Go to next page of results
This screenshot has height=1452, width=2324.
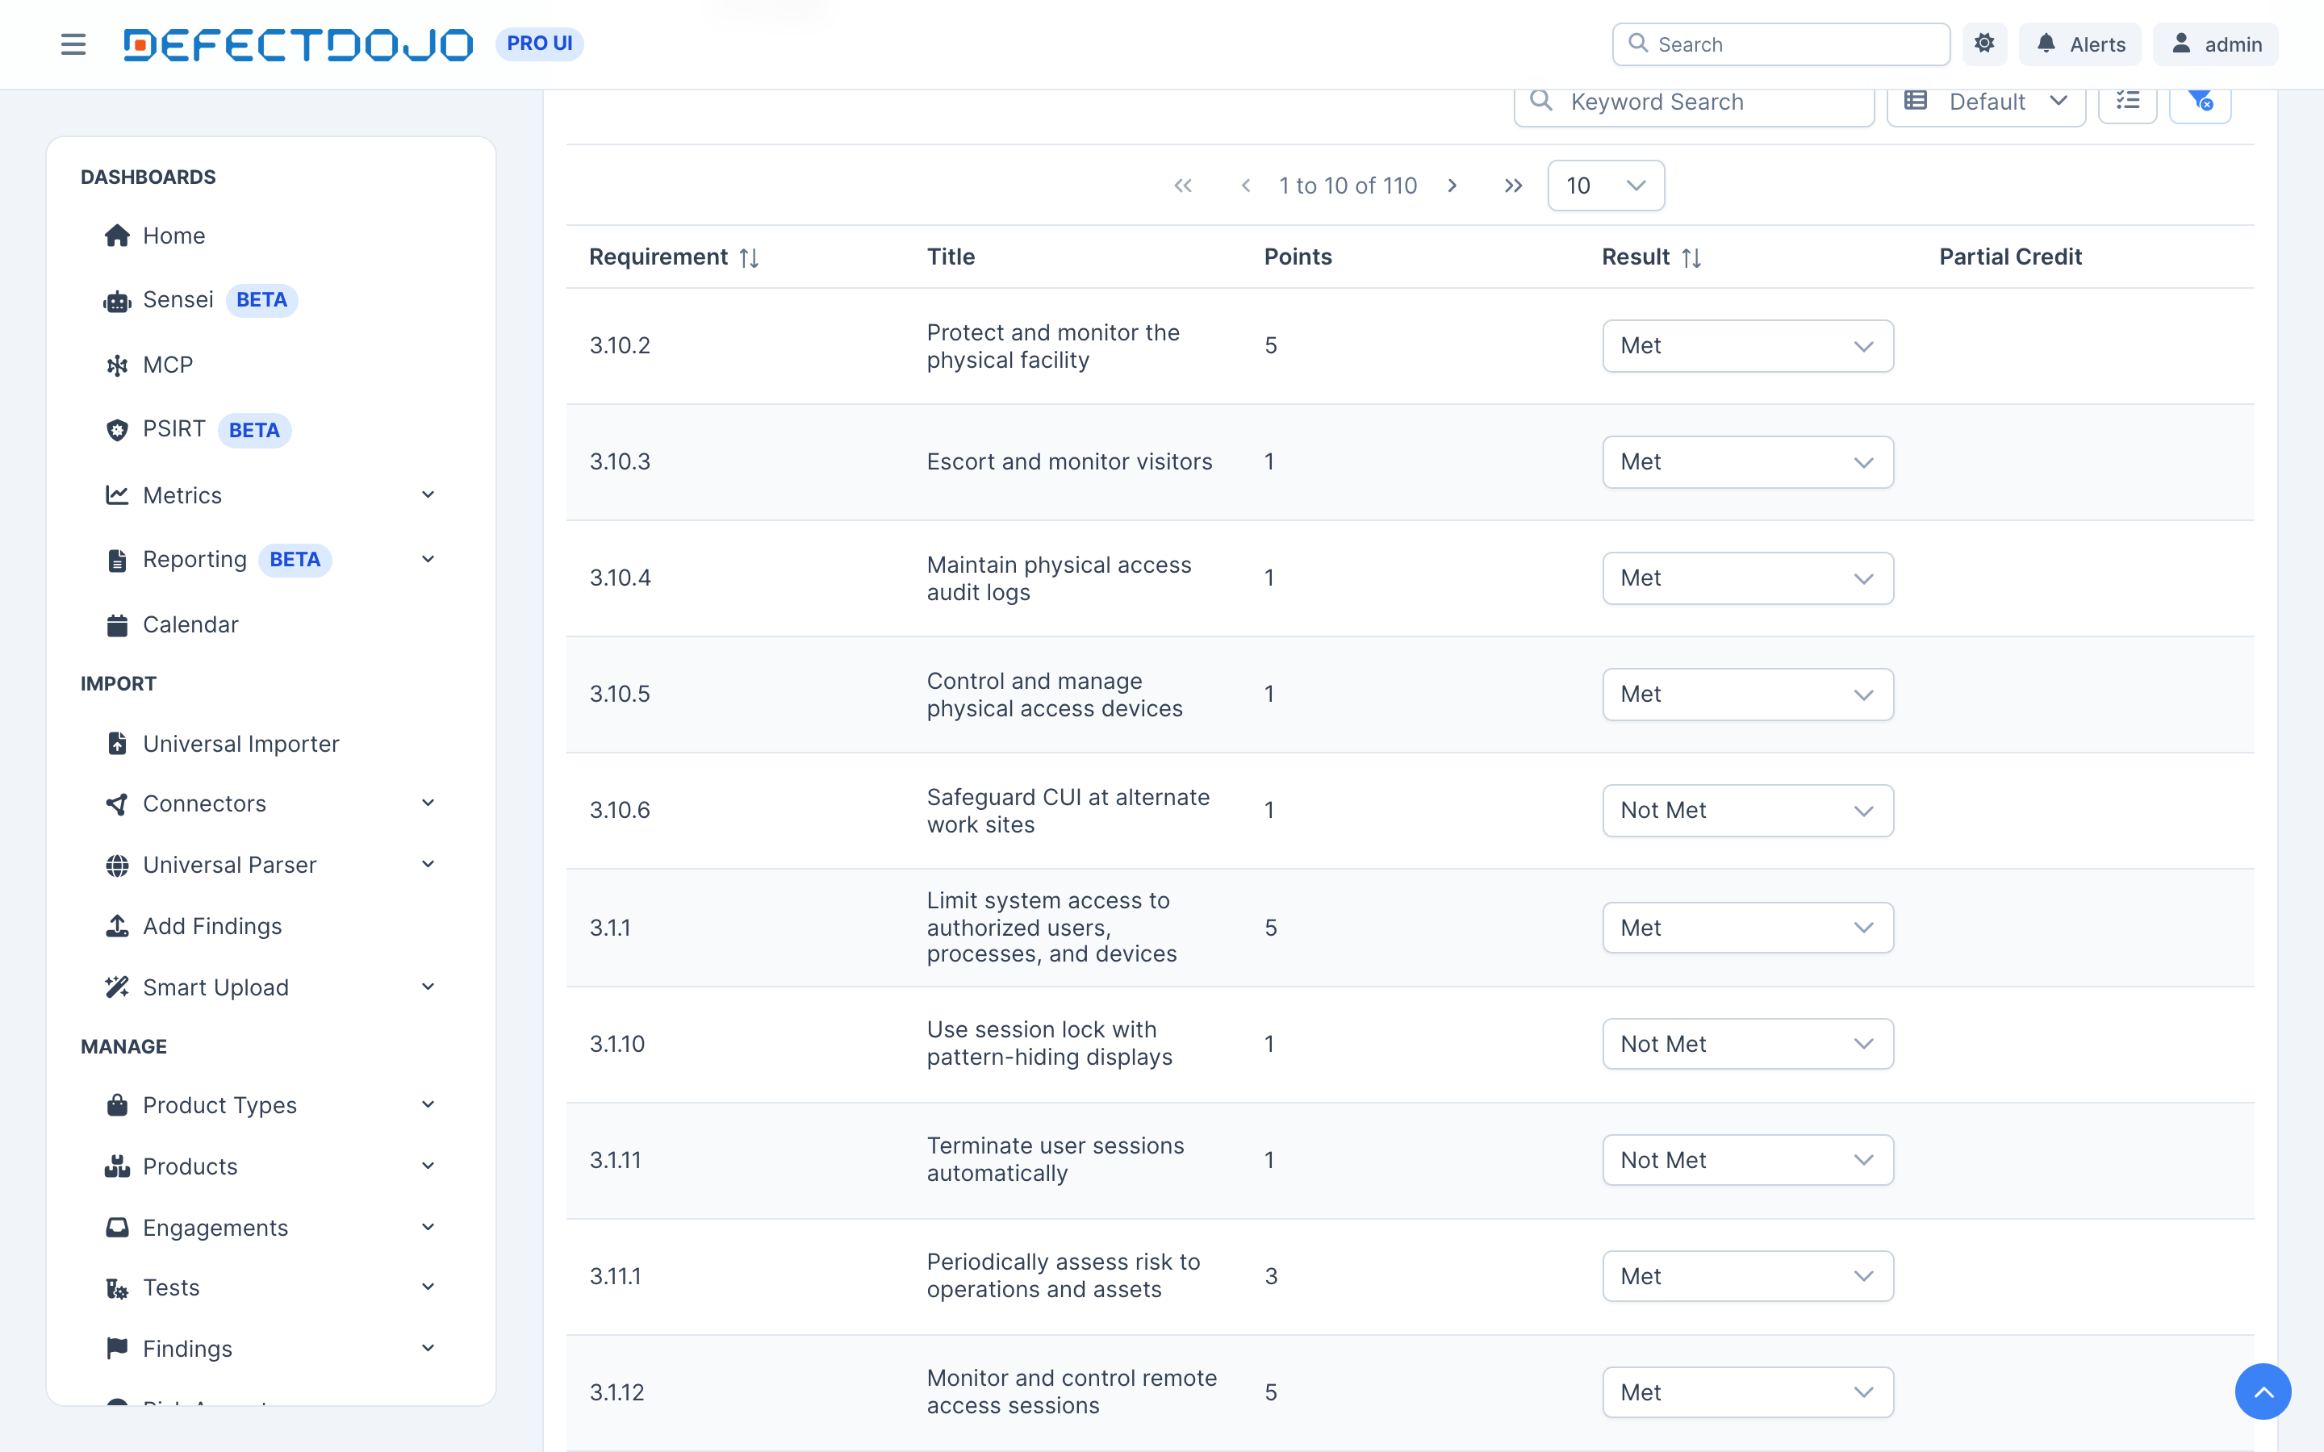[x=1452, y=186]
